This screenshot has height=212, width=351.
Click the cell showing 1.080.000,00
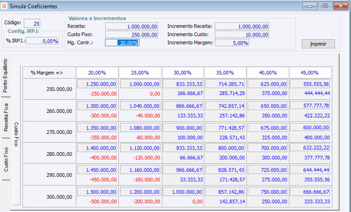pyautogui.click(x=140, y=128)
